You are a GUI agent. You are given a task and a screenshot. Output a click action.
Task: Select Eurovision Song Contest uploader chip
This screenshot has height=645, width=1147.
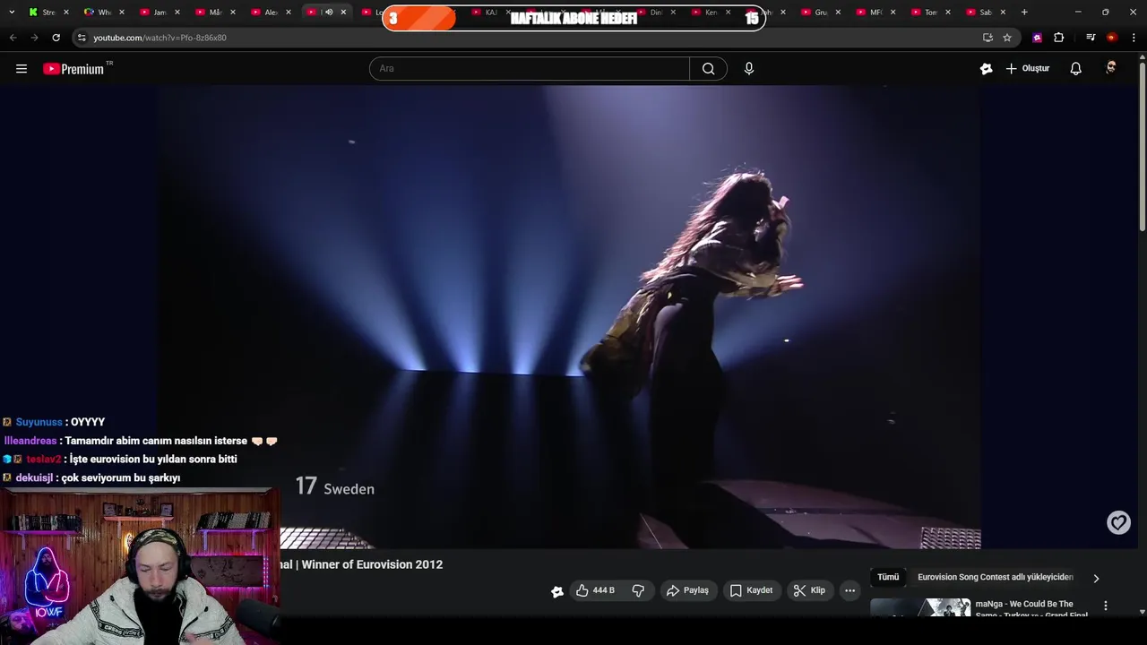(995, 578)
